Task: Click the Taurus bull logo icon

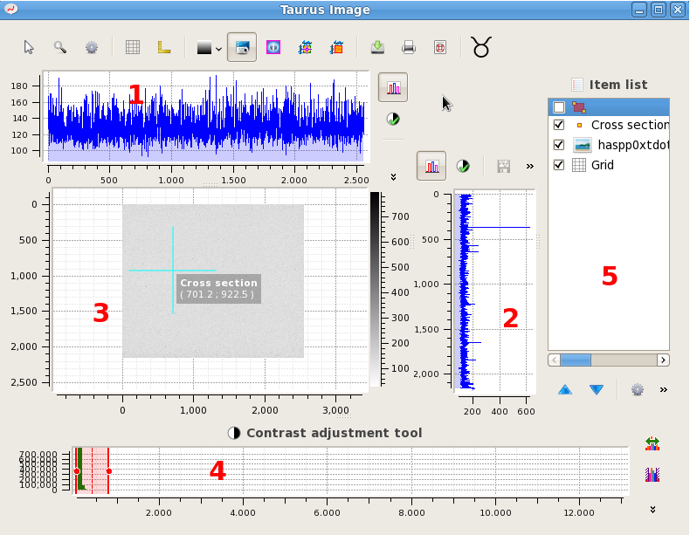Action: click(x=481, y=46)
